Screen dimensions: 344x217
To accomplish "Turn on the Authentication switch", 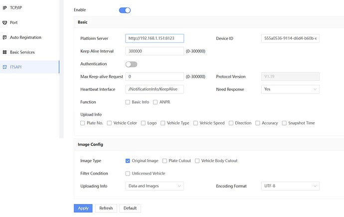I will [x=131, y=64].
